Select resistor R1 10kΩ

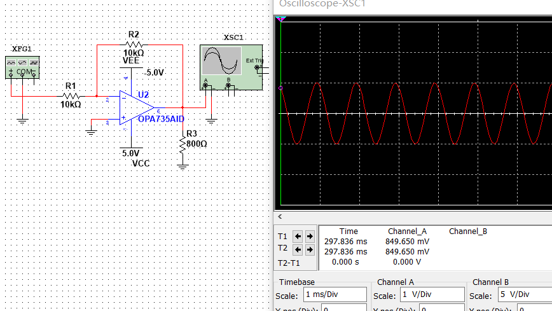pyautogui.click(x=71, y=96)
